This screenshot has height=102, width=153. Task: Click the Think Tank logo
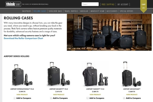point(13,4)
